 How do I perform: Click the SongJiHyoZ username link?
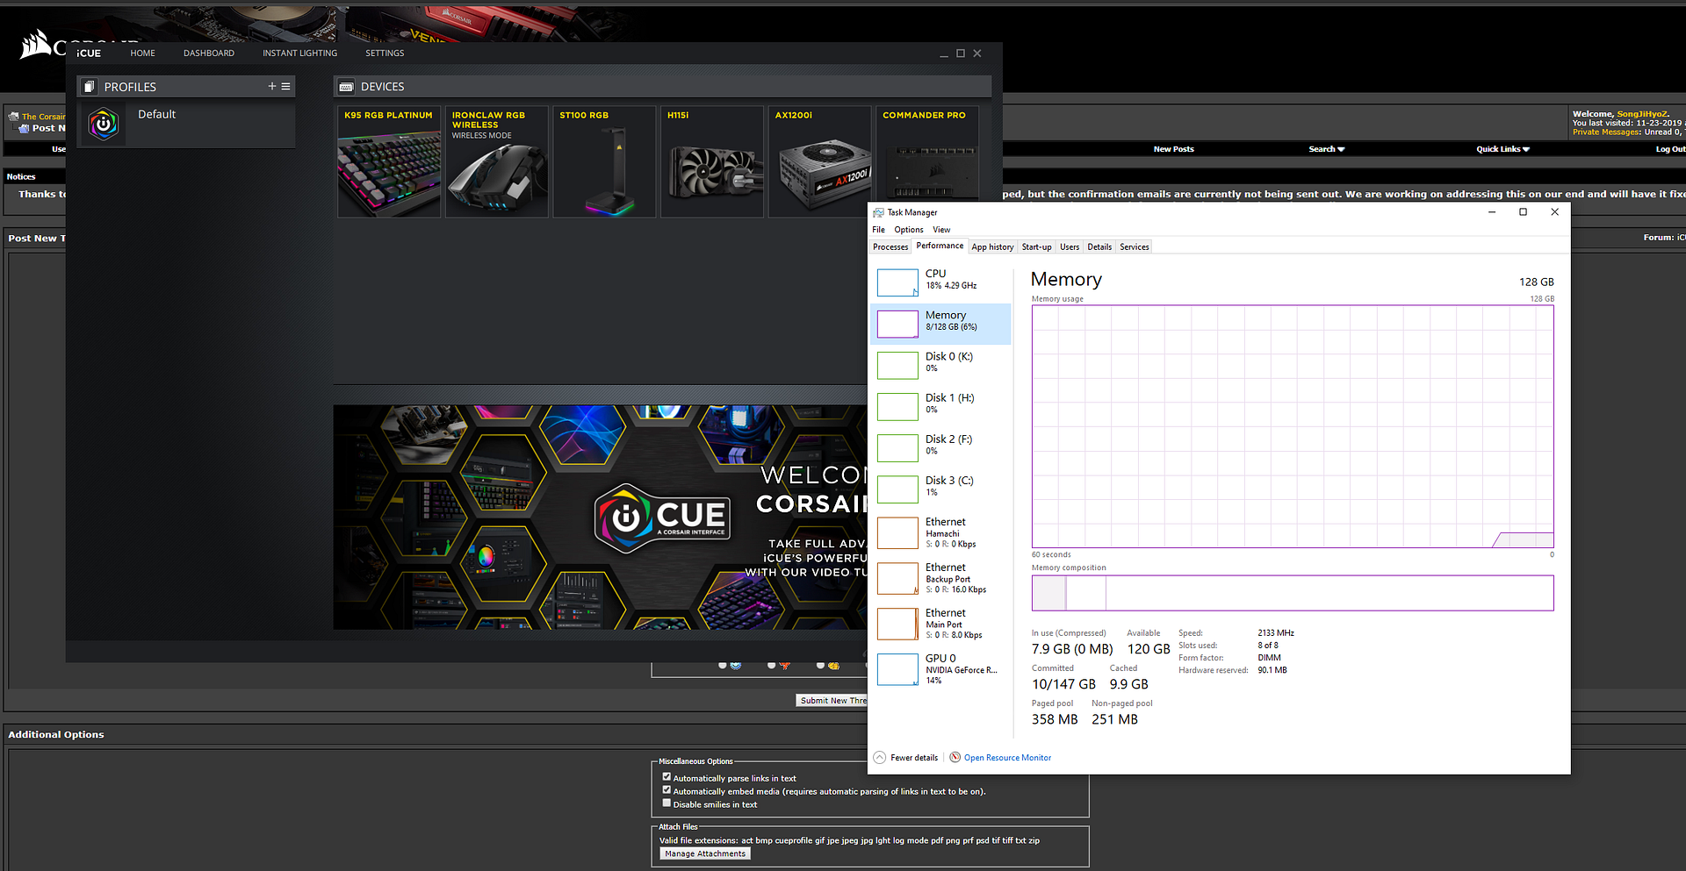[1641, 114]
